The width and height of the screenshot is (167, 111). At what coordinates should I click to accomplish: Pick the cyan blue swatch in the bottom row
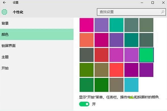(x=131, y=85)
